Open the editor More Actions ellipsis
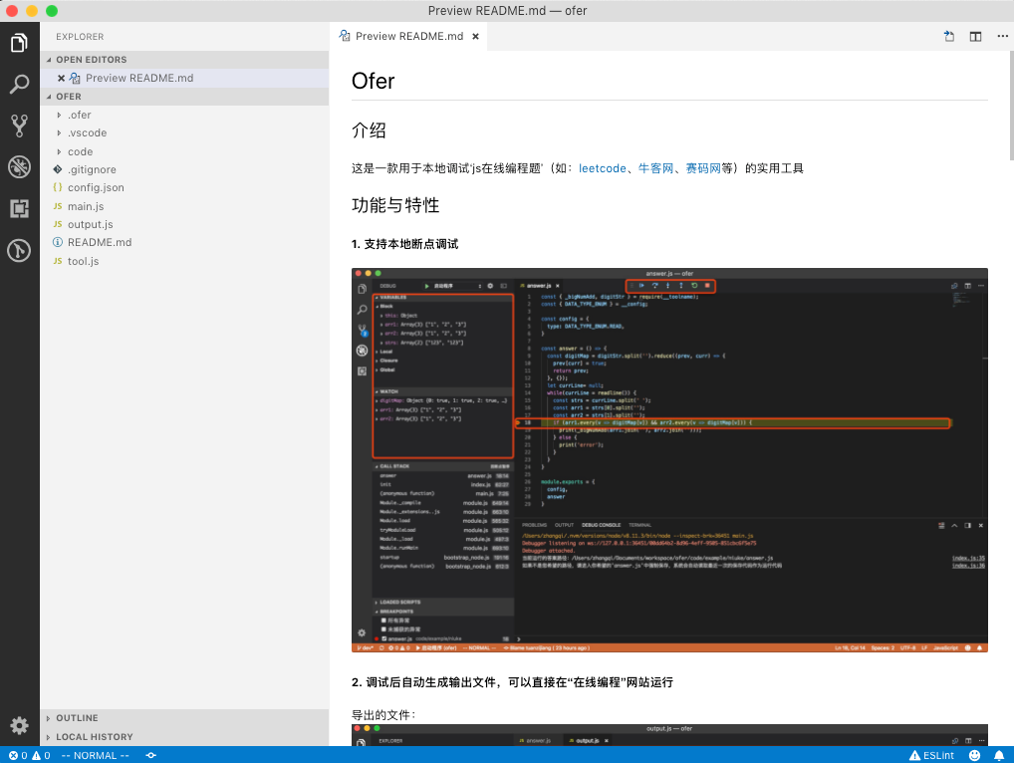 pos(1002,36)
